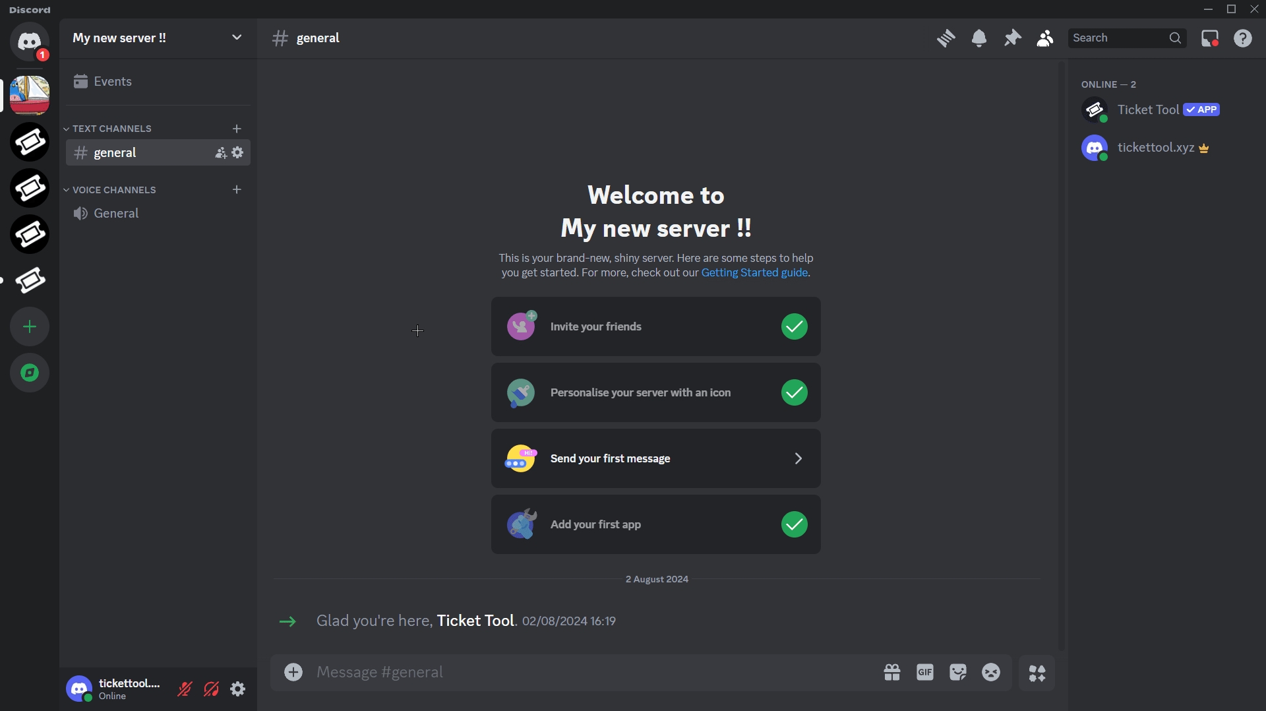Open the emoji picker
Screen dimensions: 1266x711
[x=991, y=672]
